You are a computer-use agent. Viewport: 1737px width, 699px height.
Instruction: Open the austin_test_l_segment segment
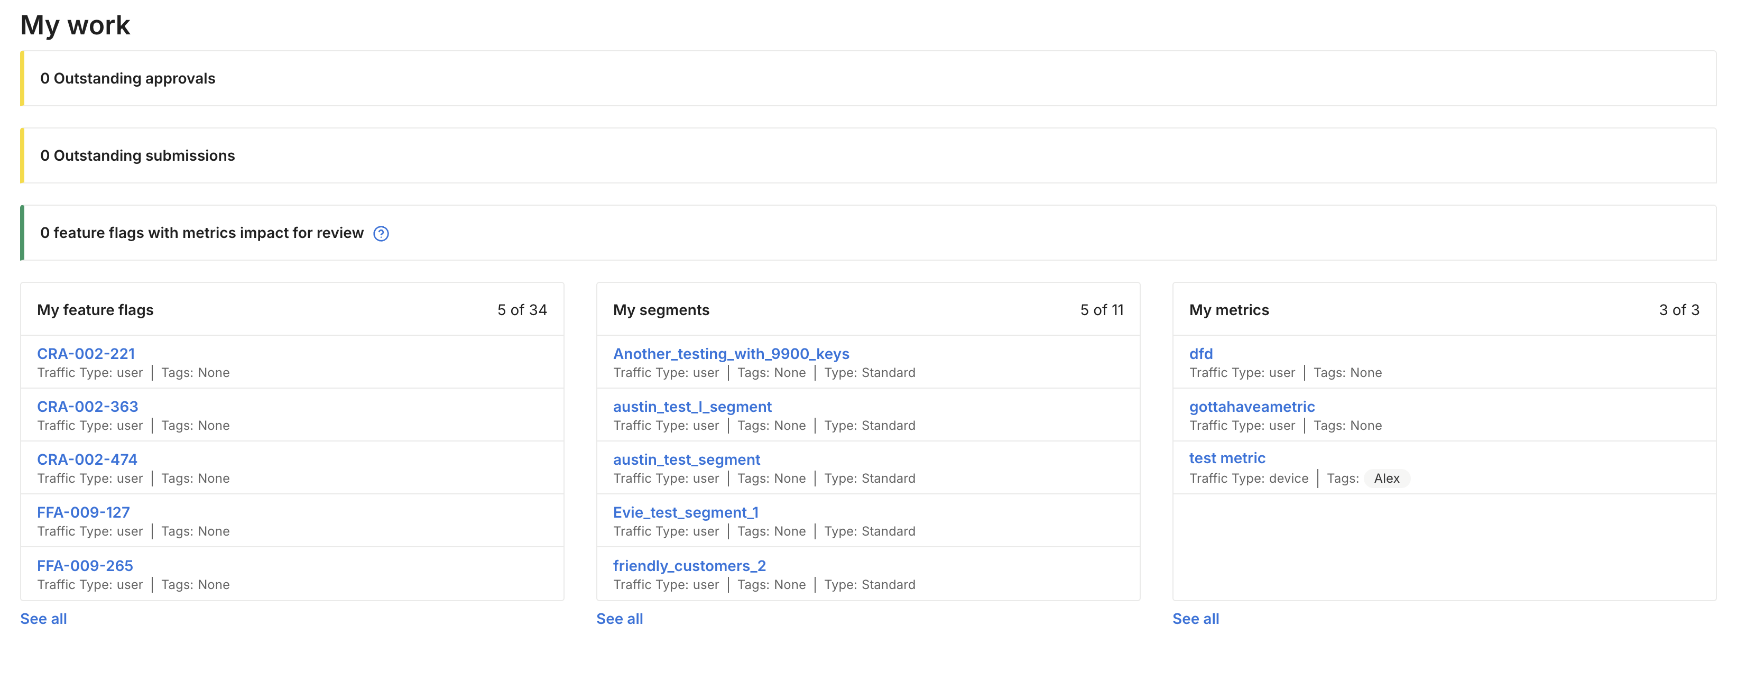pyautogui.click(x=692, y=406)
